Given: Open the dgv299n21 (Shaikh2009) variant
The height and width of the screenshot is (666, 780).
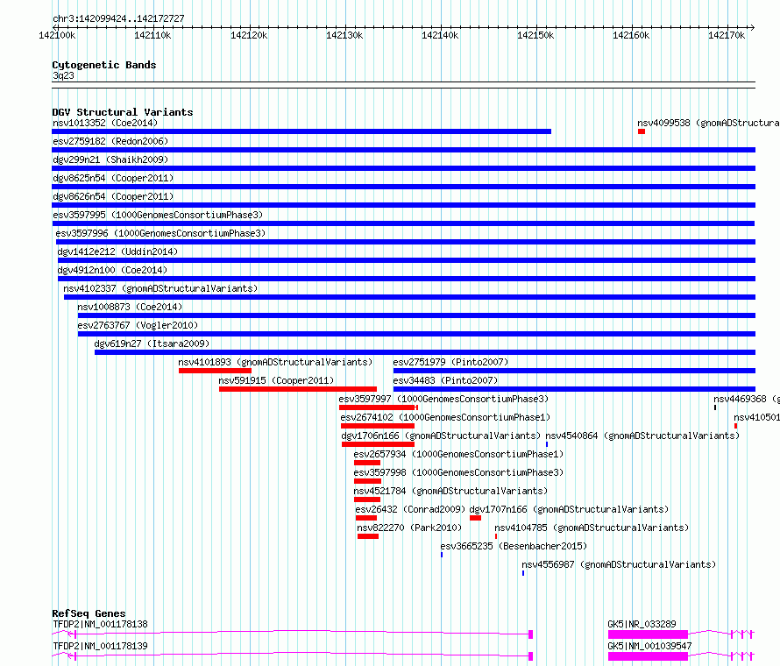Looking at the screenshot, I should 110,159.
